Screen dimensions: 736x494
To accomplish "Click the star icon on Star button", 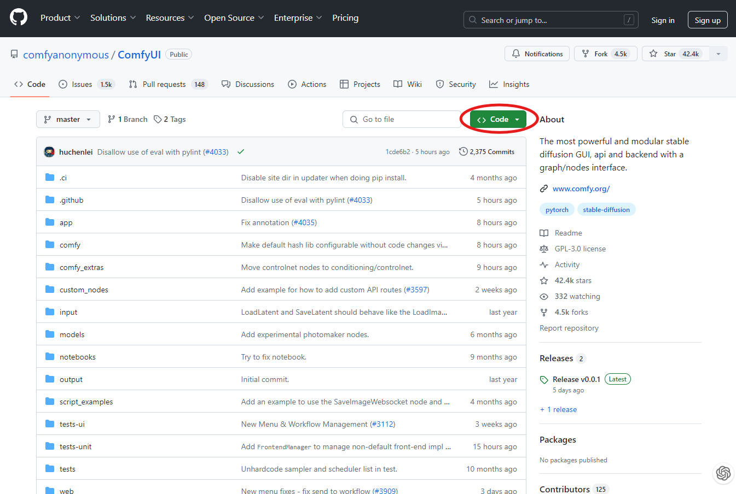I will [653, 54].
